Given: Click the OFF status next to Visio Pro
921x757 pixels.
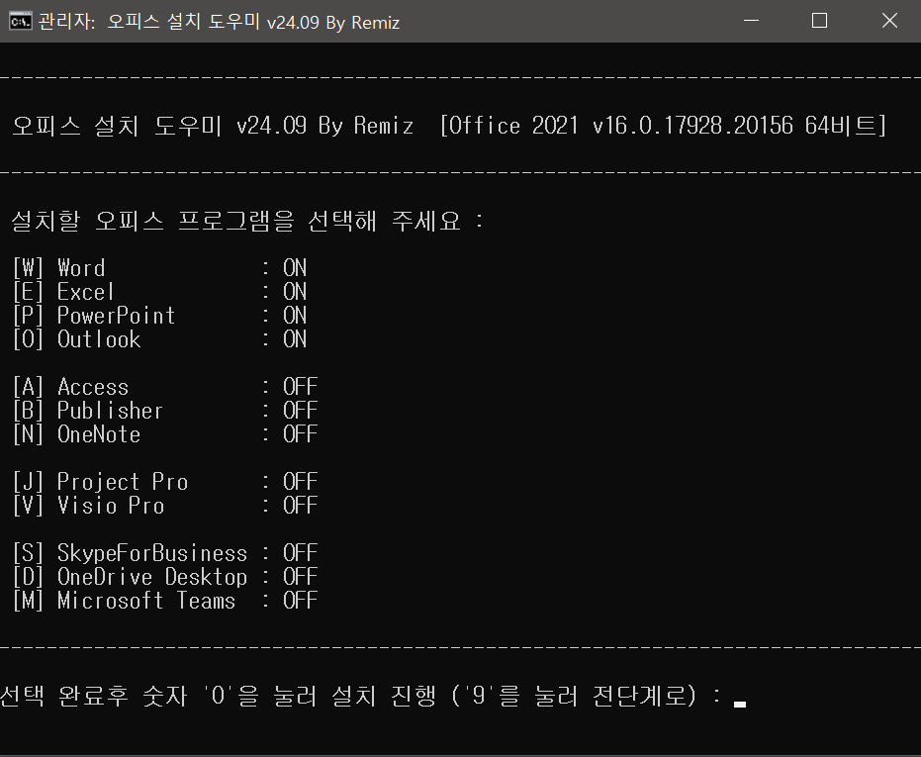Looking at the screenshot, I should 300,506.
